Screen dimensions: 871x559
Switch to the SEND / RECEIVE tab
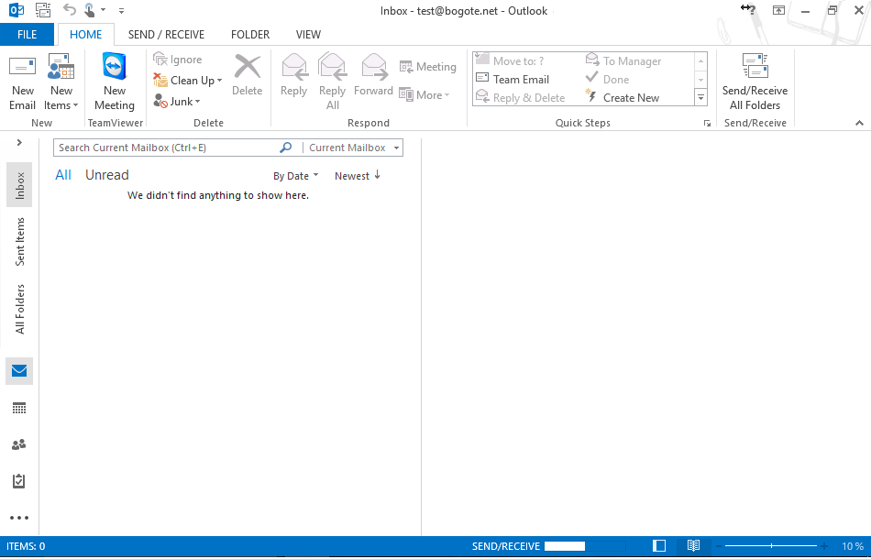point(166,35)
